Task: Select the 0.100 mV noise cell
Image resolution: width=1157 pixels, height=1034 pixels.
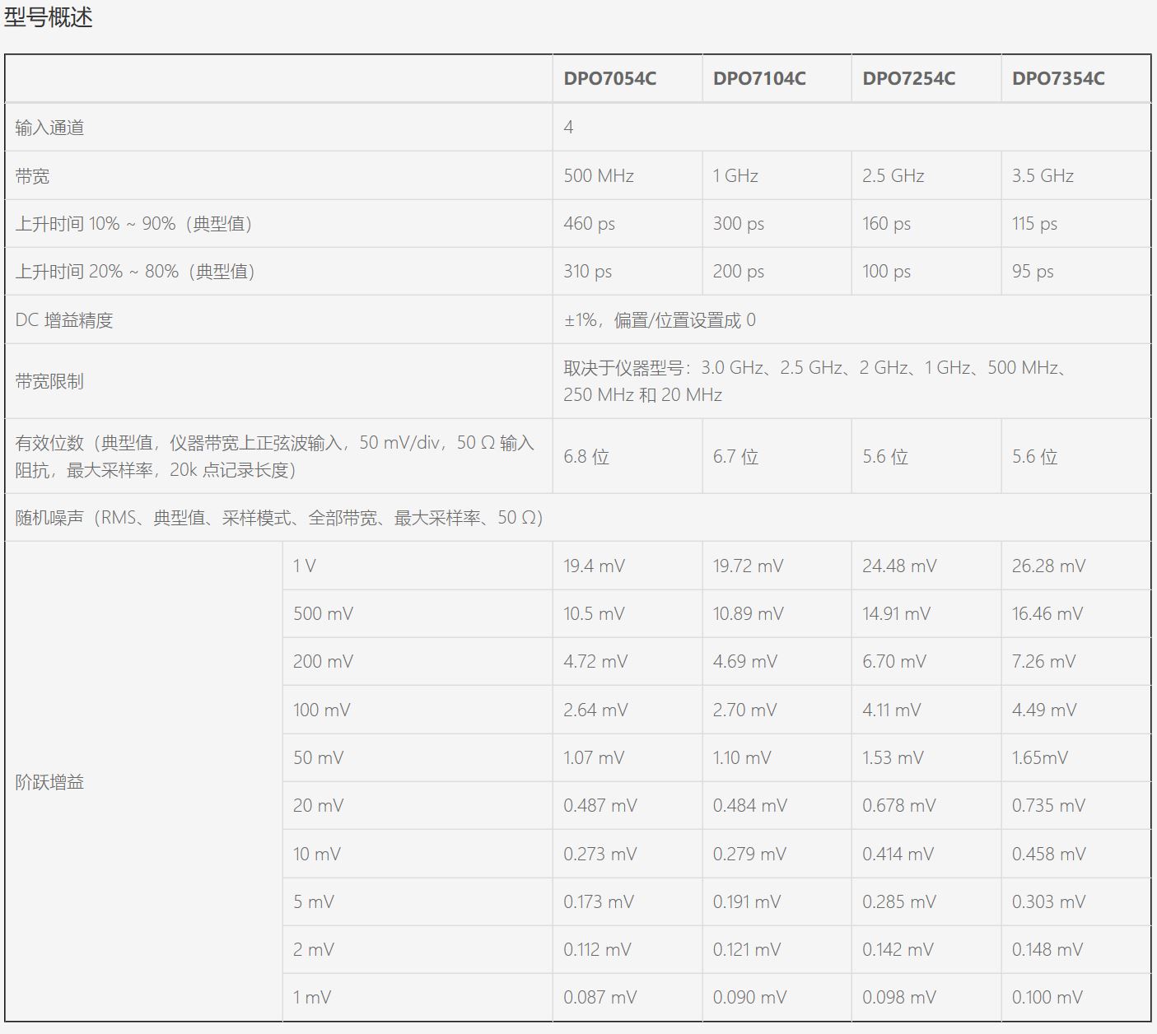Action: click(1047, 998)
